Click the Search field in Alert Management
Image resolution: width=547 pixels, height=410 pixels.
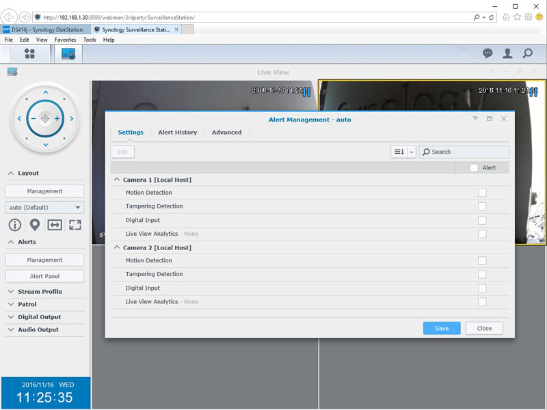[x=464, y=152]
